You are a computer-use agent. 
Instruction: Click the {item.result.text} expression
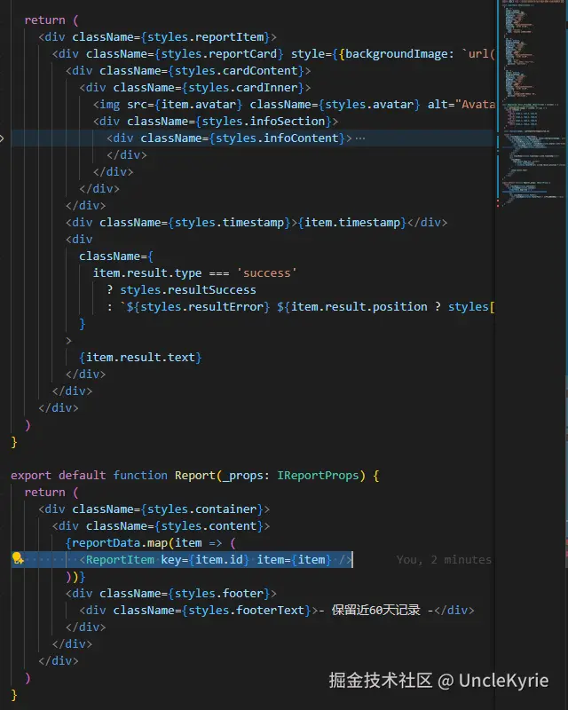(x=140, y=358)
